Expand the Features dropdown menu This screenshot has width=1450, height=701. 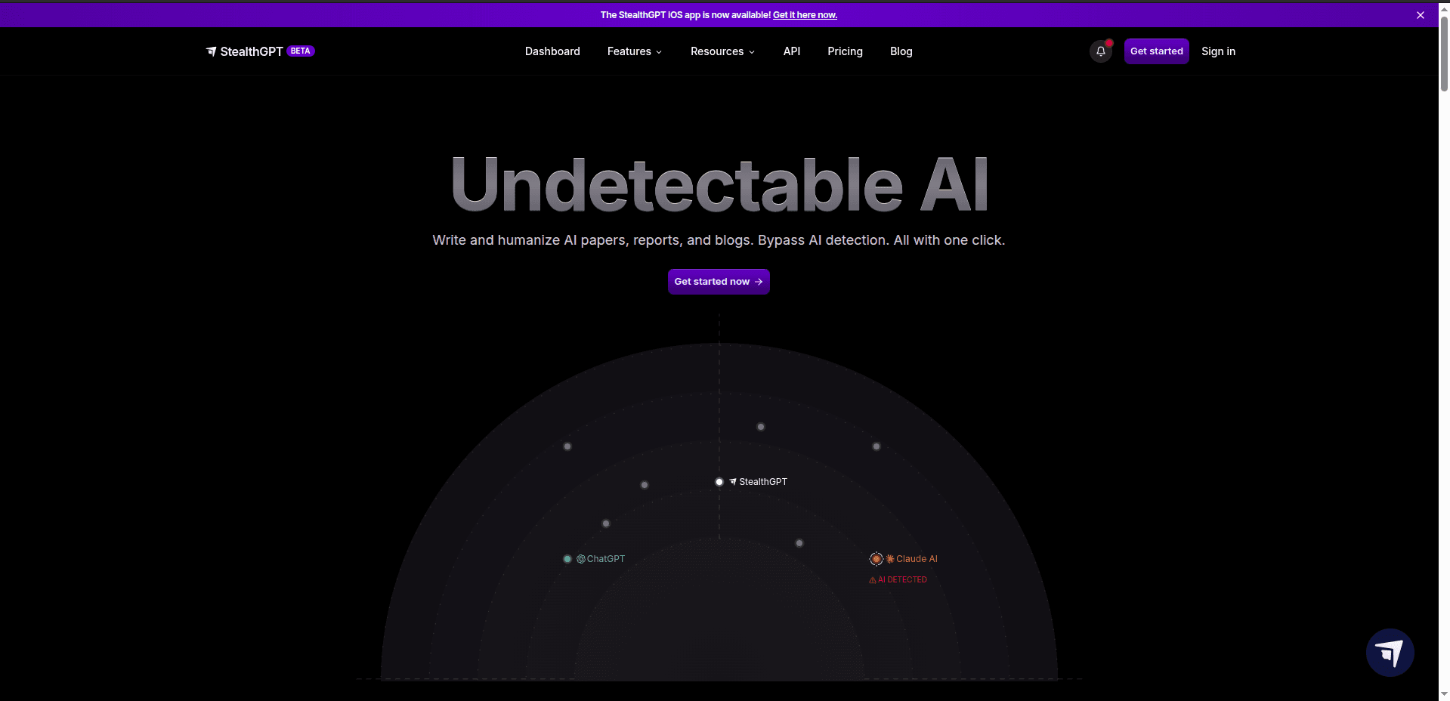(635, 51)
